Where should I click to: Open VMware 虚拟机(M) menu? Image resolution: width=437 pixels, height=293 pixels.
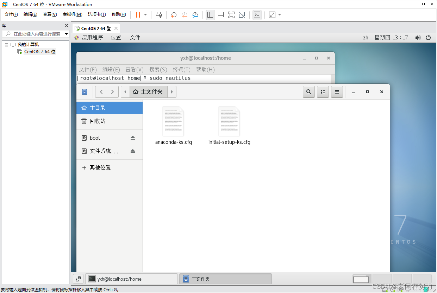(x=72, y=14)
